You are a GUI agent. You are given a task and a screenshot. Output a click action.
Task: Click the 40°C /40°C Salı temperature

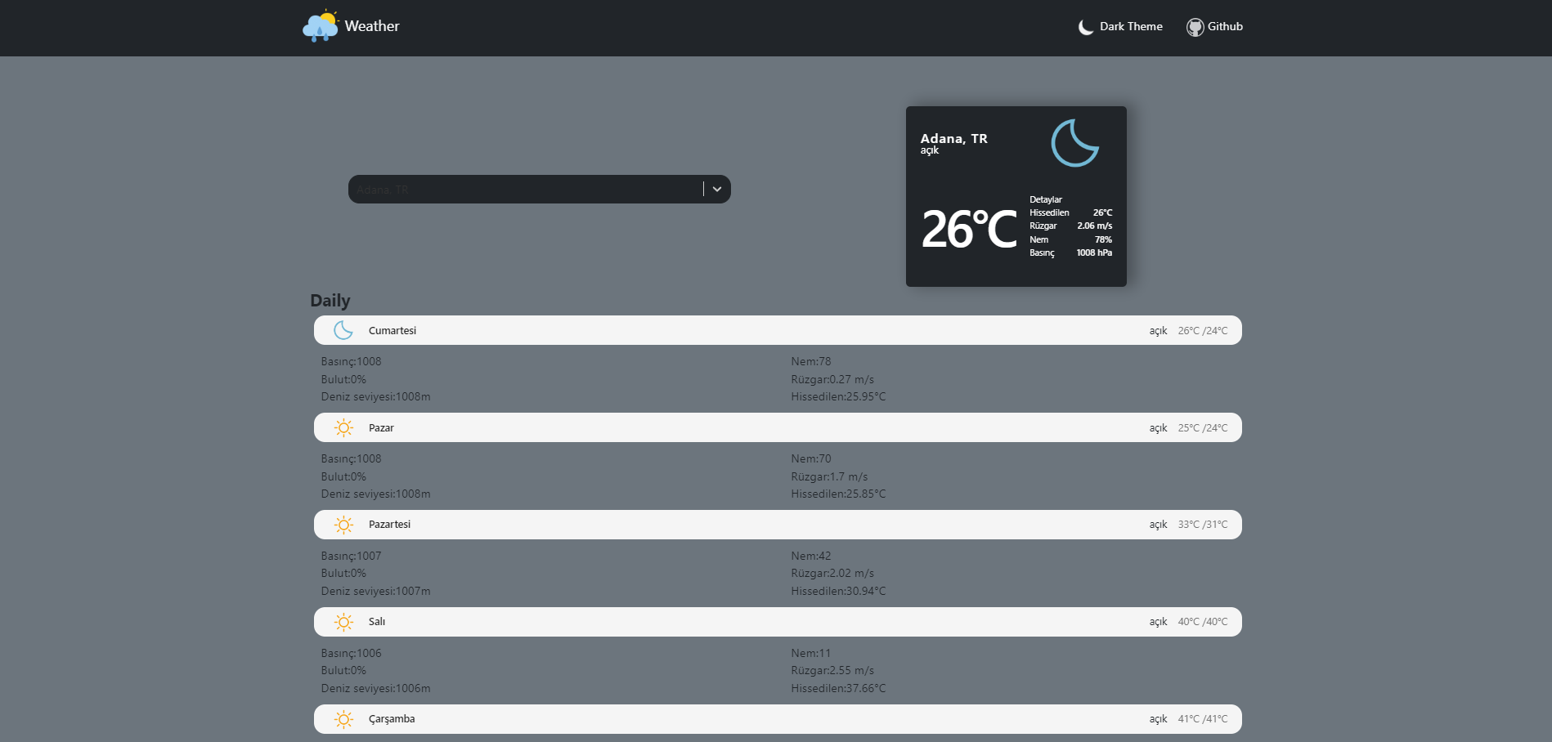(1203, 622)
